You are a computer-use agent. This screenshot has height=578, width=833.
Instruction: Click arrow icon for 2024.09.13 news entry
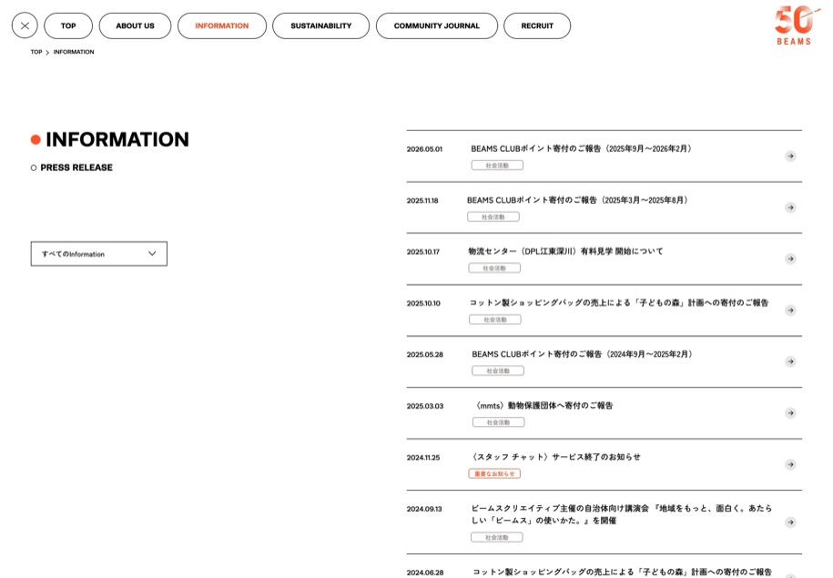[x=790, y=522]
